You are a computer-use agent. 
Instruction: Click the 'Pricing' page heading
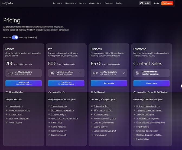[x=12, y=20]
